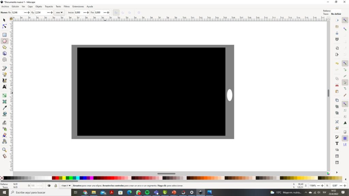
Task: Toggle the current layer lock
Action: 56,185
